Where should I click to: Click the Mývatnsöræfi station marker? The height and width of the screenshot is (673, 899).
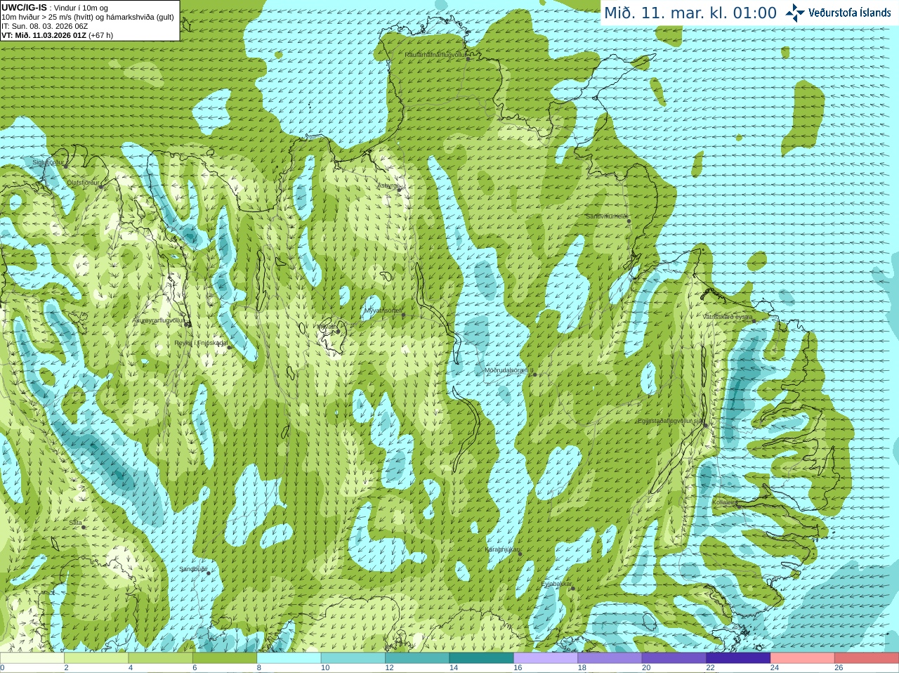pyautogui.click(x=403, y=315)
